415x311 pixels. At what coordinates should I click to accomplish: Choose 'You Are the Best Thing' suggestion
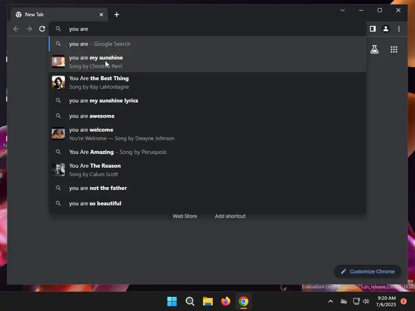point(207,82)
